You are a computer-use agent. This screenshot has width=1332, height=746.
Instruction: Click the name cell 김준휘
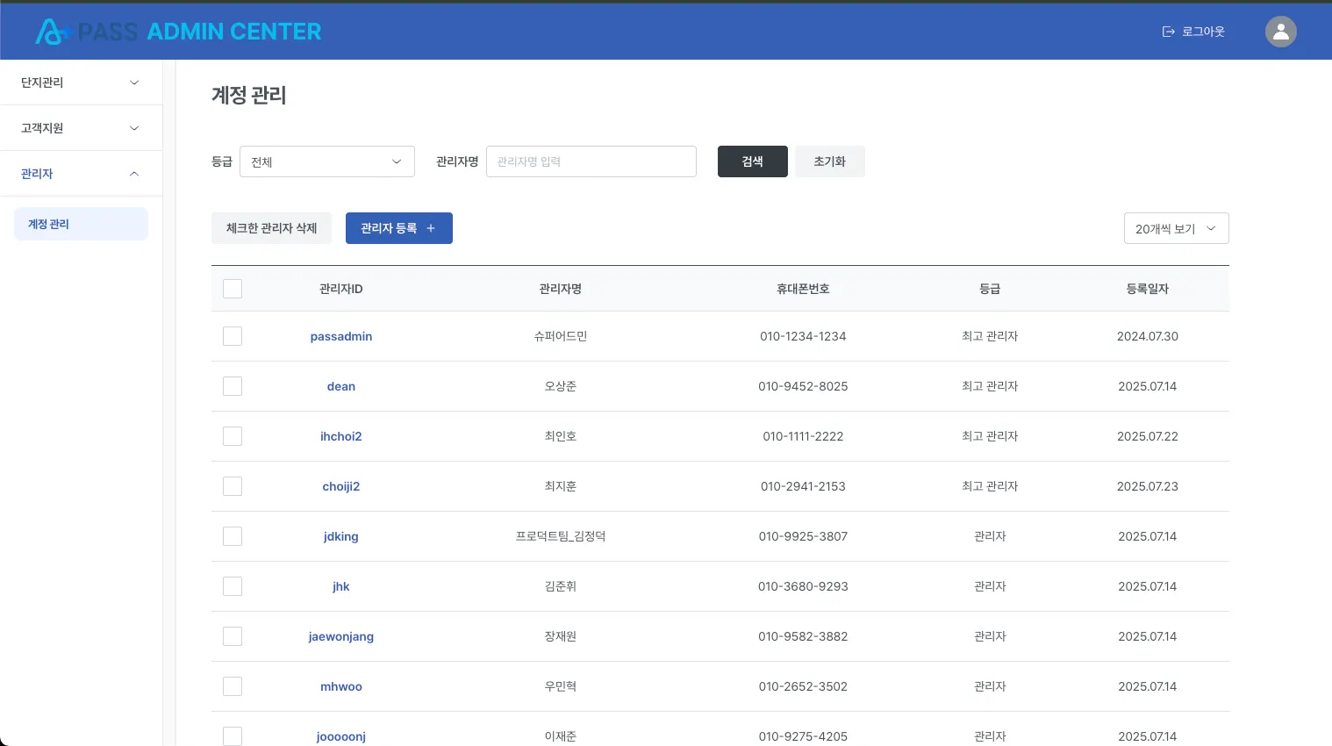561,586
